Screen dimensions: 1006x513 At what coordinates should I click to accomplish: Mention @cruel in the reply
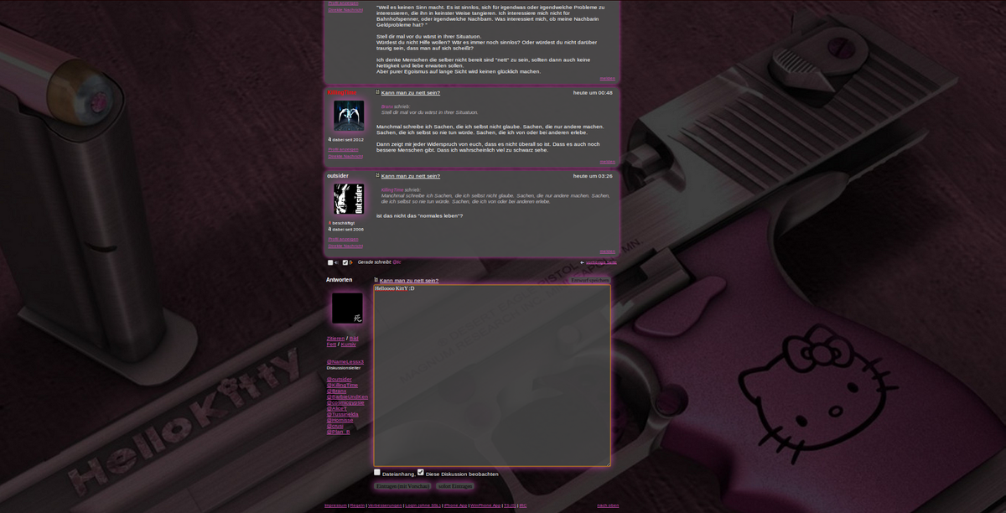(335, 427)
